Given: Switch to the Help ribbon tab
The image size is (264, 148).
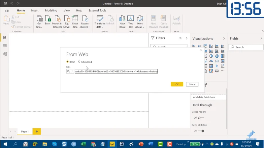Looking at the screenshot, I should point(79,11).
